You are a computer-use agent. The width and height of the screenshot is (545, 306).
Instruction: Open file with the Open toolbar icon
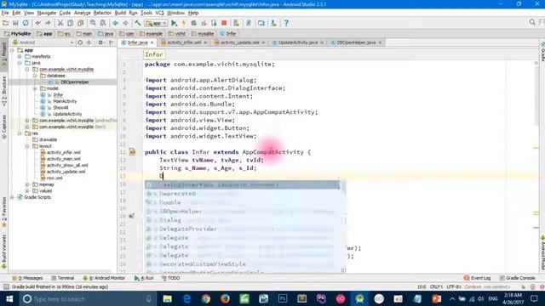tap(6, 23)
